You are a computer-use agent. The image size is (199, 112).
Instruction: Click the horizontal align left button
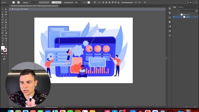click(103, 2)
